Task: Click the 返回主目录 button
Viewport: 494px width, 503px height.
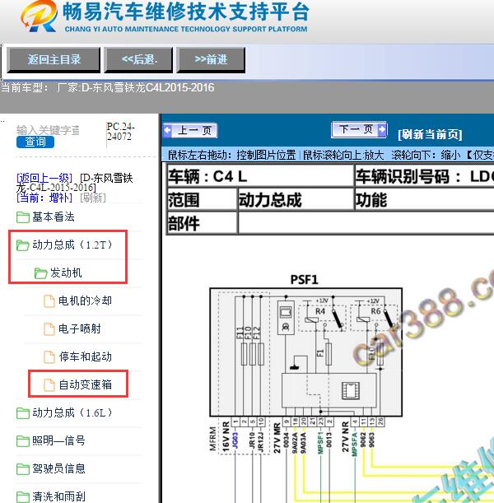Action: [x=54, y=59]
